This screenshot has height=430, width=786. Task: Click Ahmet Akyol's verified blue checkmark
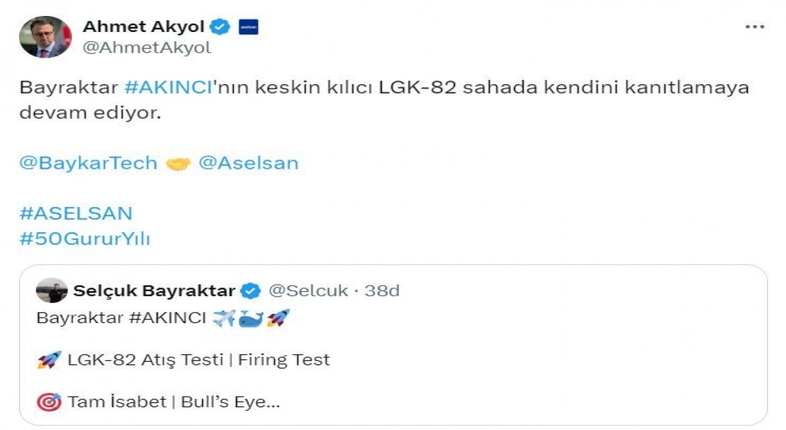click(220, 26)
